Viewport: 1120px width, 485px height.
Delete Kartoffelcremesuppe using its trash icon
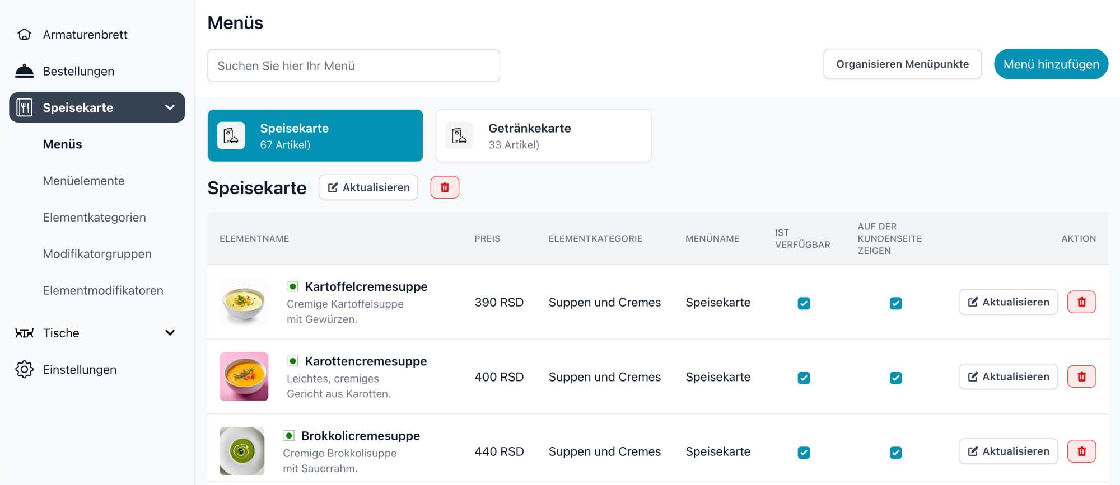point(1081,302)
